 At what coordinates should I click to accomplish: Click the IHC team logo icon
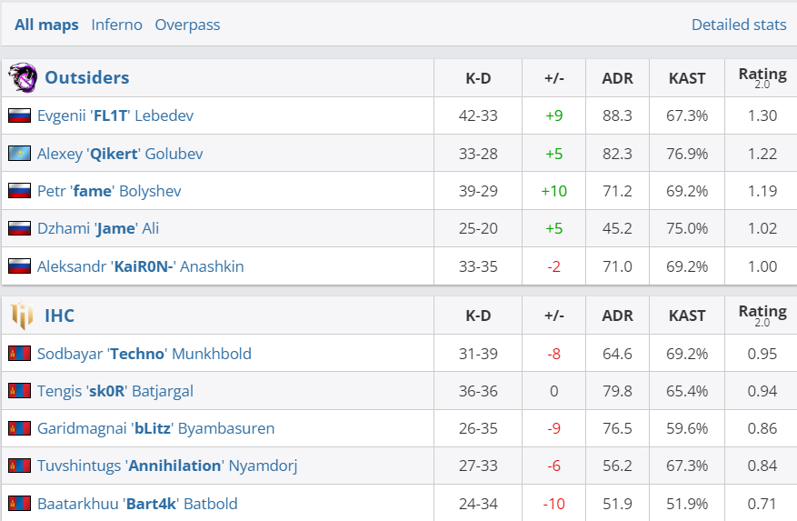click(22, 316)
